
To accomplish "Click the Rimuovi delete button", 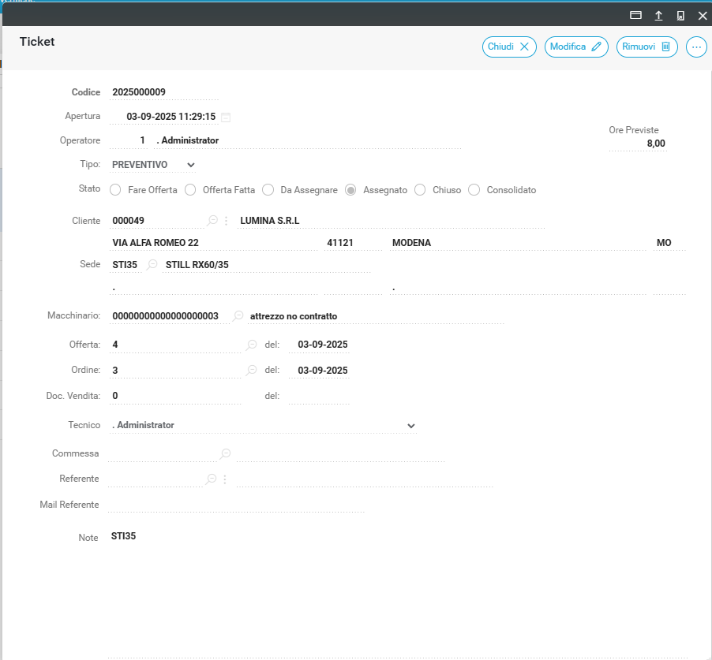I will 646,47.
